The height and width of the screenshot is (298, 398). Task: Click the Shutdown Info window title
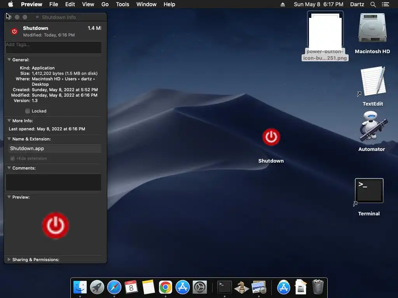pos(59,17)
